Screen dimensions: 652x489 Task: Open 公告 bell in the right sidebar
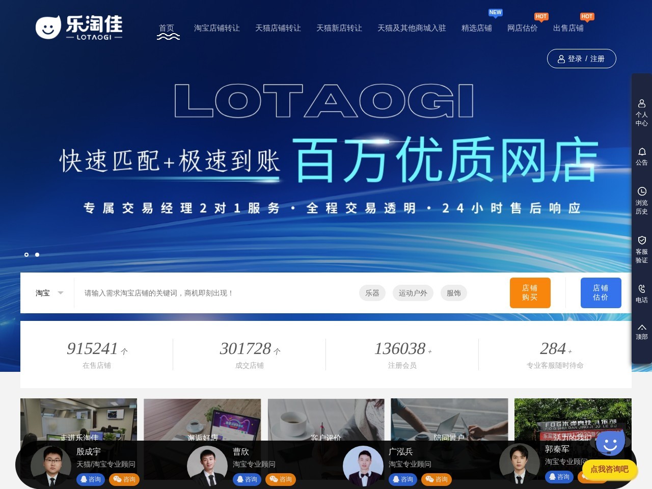pyautogui.click(x=642, y=156)
